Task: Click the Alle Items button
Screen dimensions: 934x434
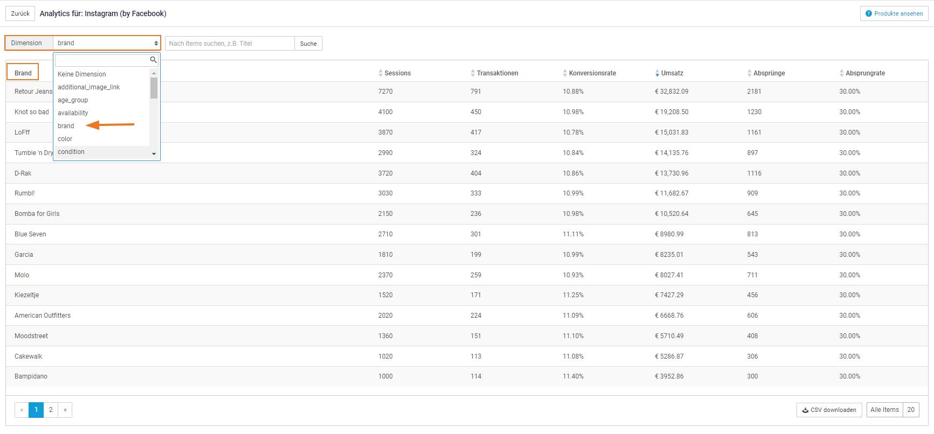Action: coord(884,410)
